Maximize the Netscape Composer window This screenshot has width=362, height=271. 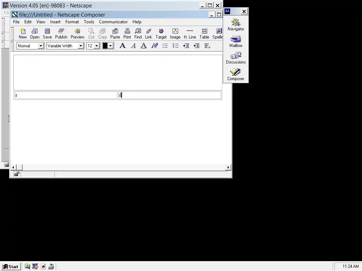click(218, 15)
